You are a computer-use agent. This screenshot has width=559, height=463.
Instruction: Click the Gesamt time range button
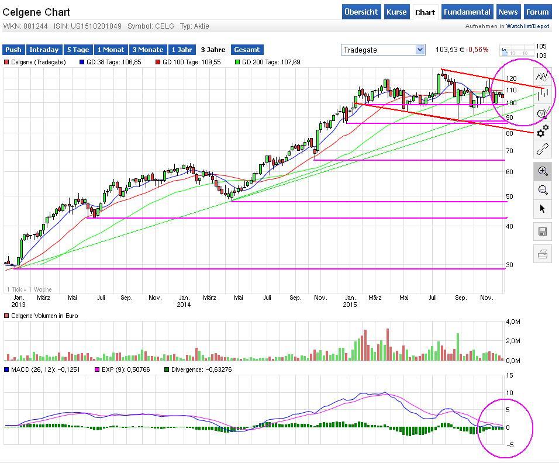[x=247, y=50]
